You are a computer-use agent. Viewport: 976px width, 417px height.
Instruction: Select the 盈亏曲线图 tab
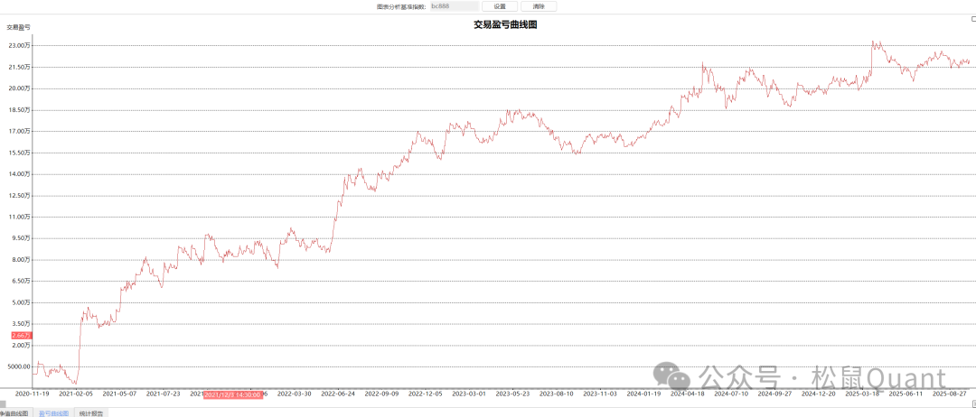tap(53, 412)
